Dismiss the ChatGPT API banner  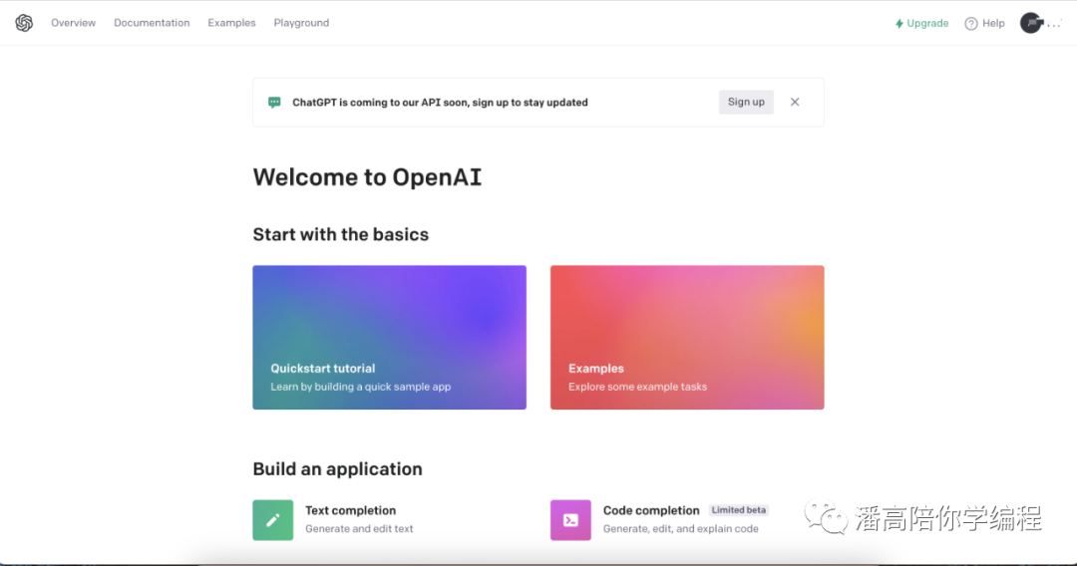click(795, 103)
